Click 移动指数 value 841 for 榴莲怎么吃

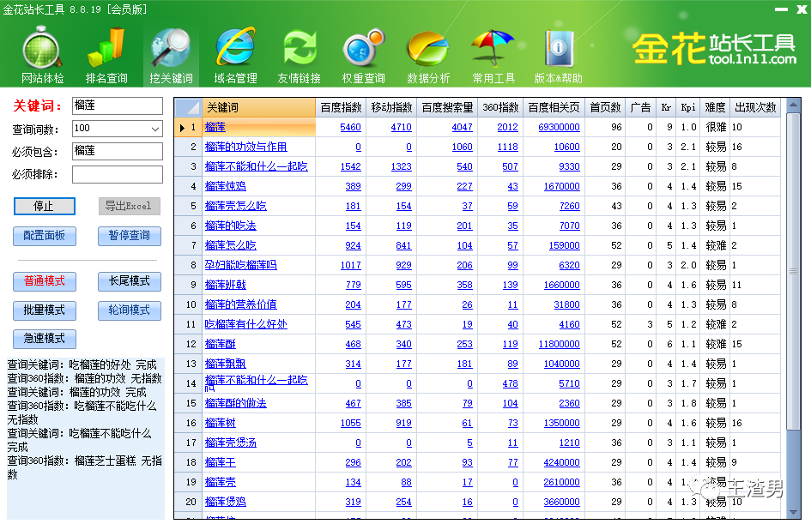pyautogui.click(x=403, y=245)
